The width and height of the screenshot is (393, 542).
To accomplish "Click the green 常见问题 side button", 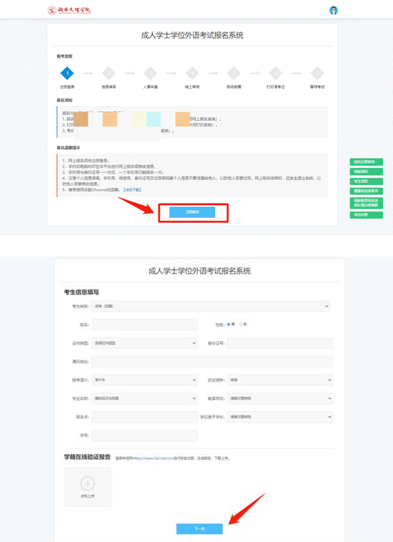I will pos(366,215).
